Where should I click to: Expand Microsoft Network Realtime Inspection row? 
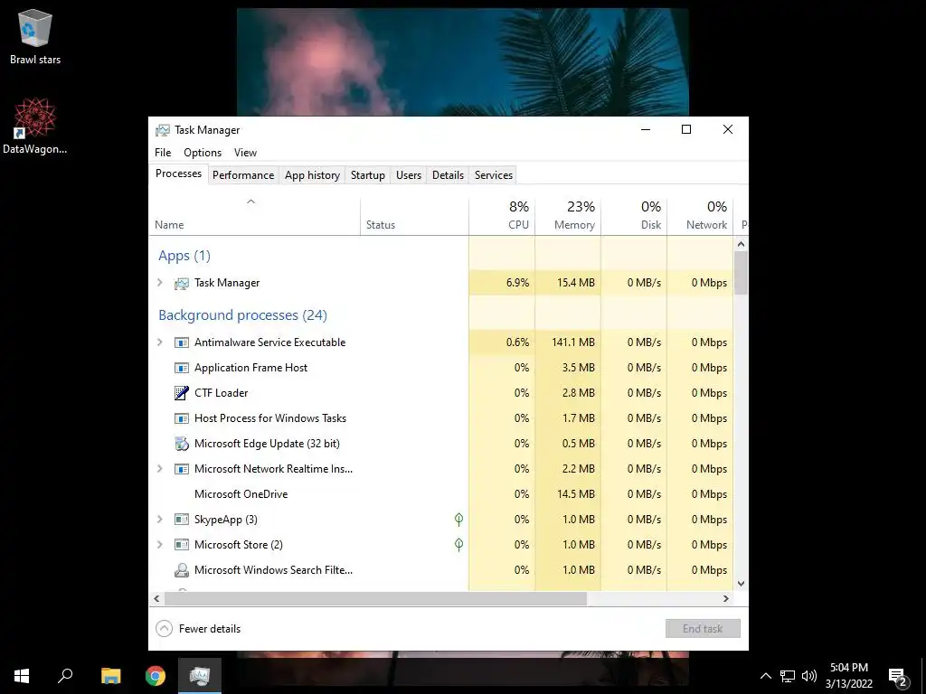(159, 469)
